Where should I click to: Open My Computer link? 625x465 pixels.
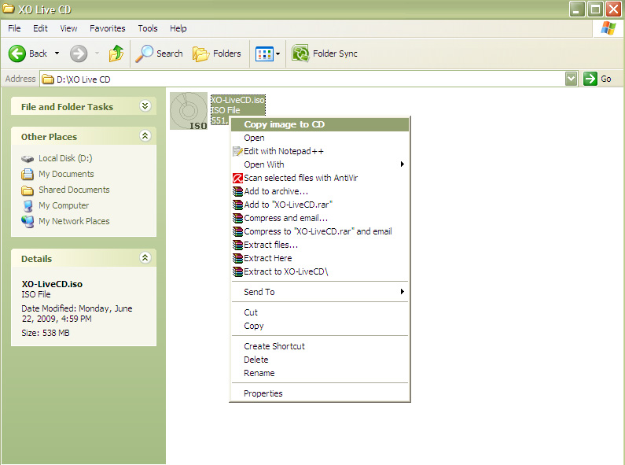(x=64, y=205)
